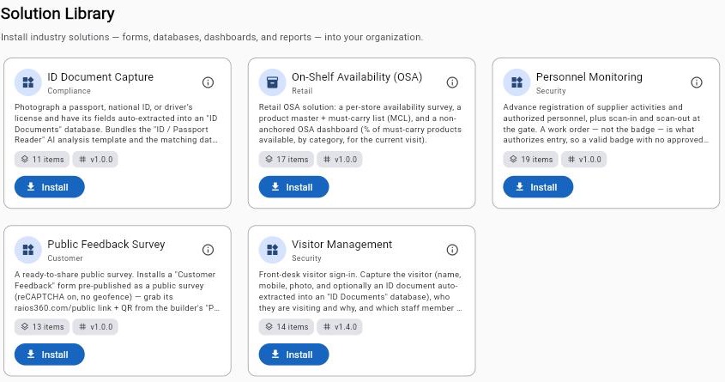Click the ID Document Capture description text
The width and height of the screenshot is (725, 382).
point(116,124)
